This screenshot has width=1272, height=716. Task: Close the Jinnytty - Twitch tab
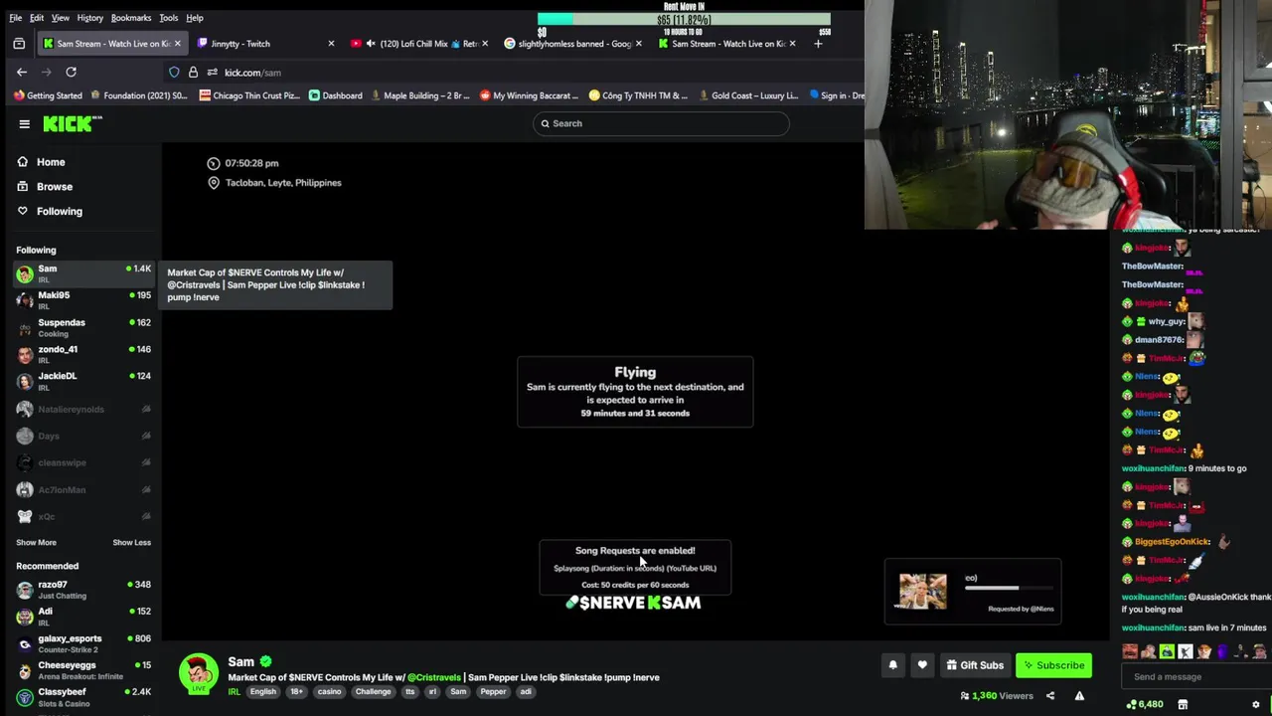(x=331, y=44)
